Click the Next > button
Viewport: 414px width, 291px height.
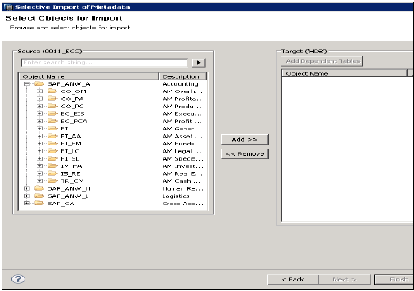[344, 280]
